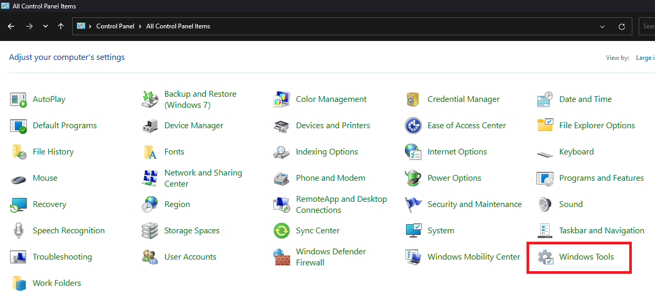Click the File Explorer Options icon
The height and width of the screenshot is (299, 655).
[545, 126]
